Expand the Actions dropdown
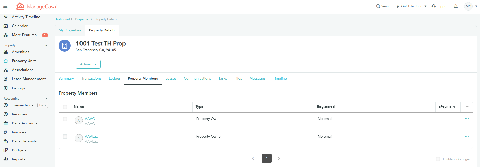Screen dimensions: 480x167 [x=88, y=64]
